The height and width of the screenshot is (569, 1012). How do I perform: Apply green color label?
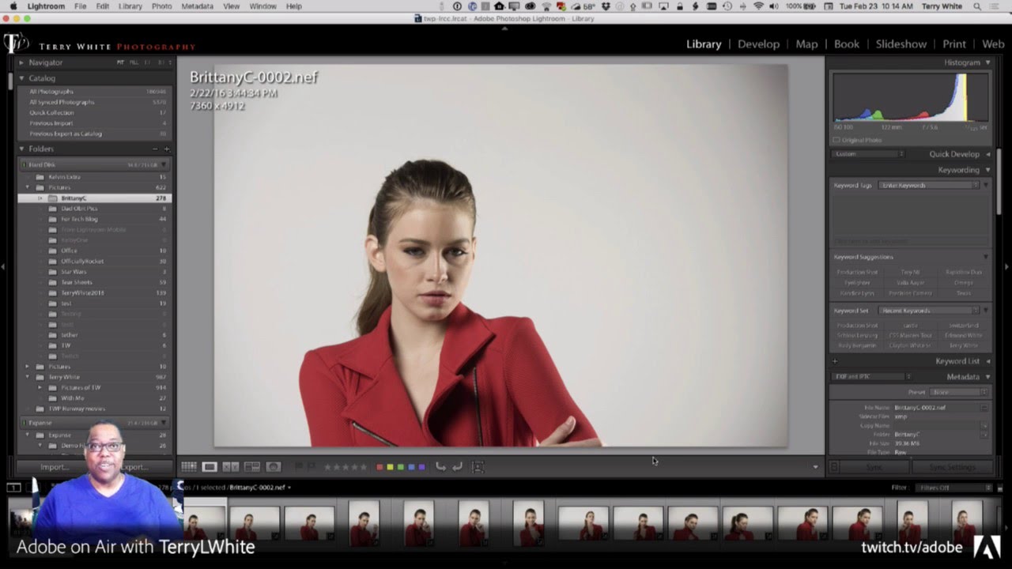(x=400, y=467)
